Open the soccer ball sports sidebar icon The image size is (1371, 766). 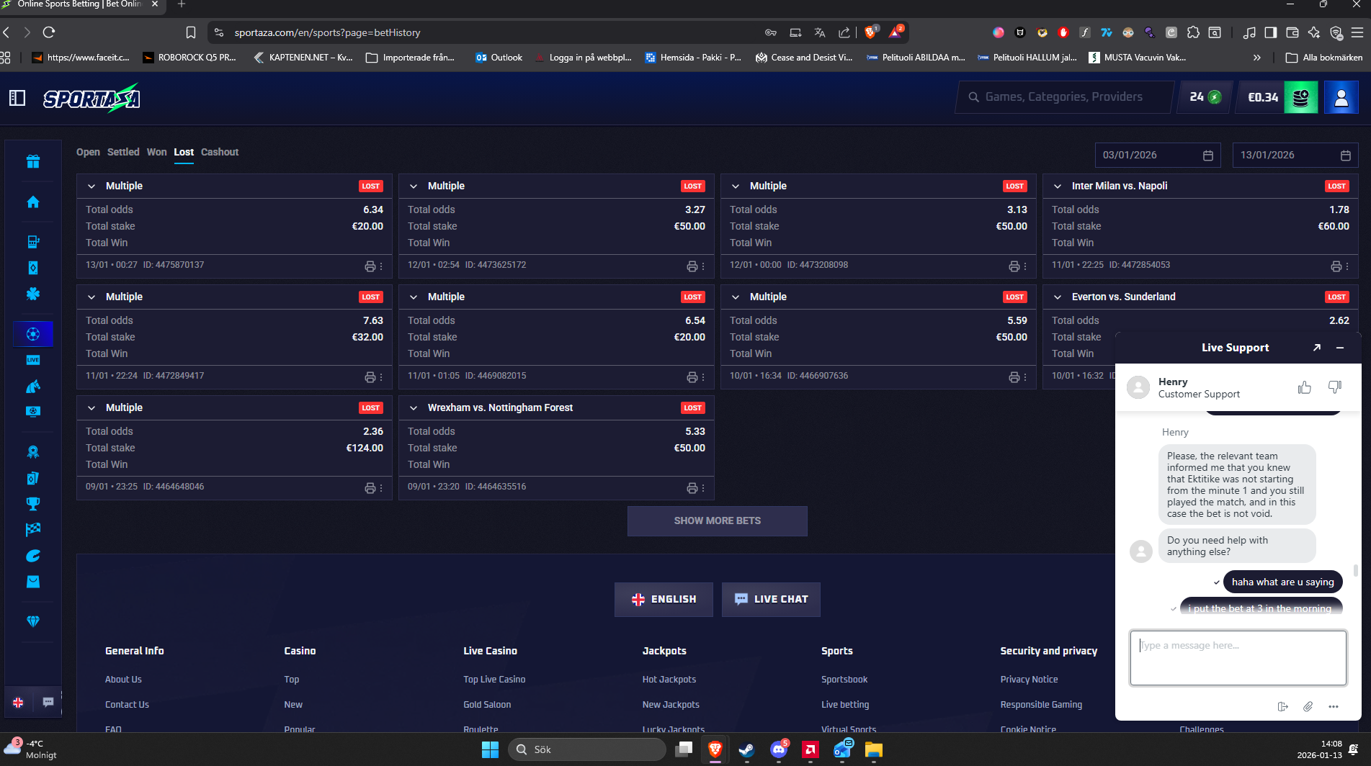[x=33, y=334]
